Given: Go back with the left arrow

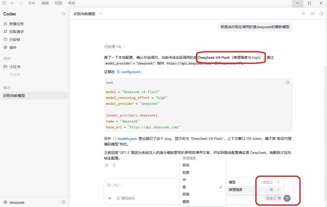Looking at the screenshot, I should pyautogui.click(x=13, y=3).
